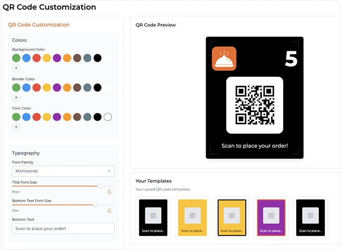Choose brown border color
Screen dimensions: 341x250
coord(77,87)
